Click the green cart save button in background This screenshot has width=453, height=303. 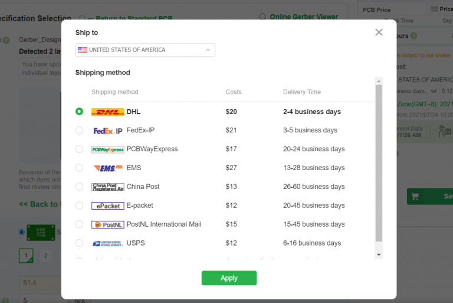(x=430, y=197)
